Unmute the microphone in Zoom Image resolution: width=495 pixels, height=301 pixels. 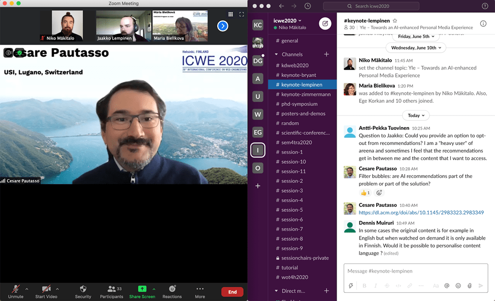pos(16,292)
